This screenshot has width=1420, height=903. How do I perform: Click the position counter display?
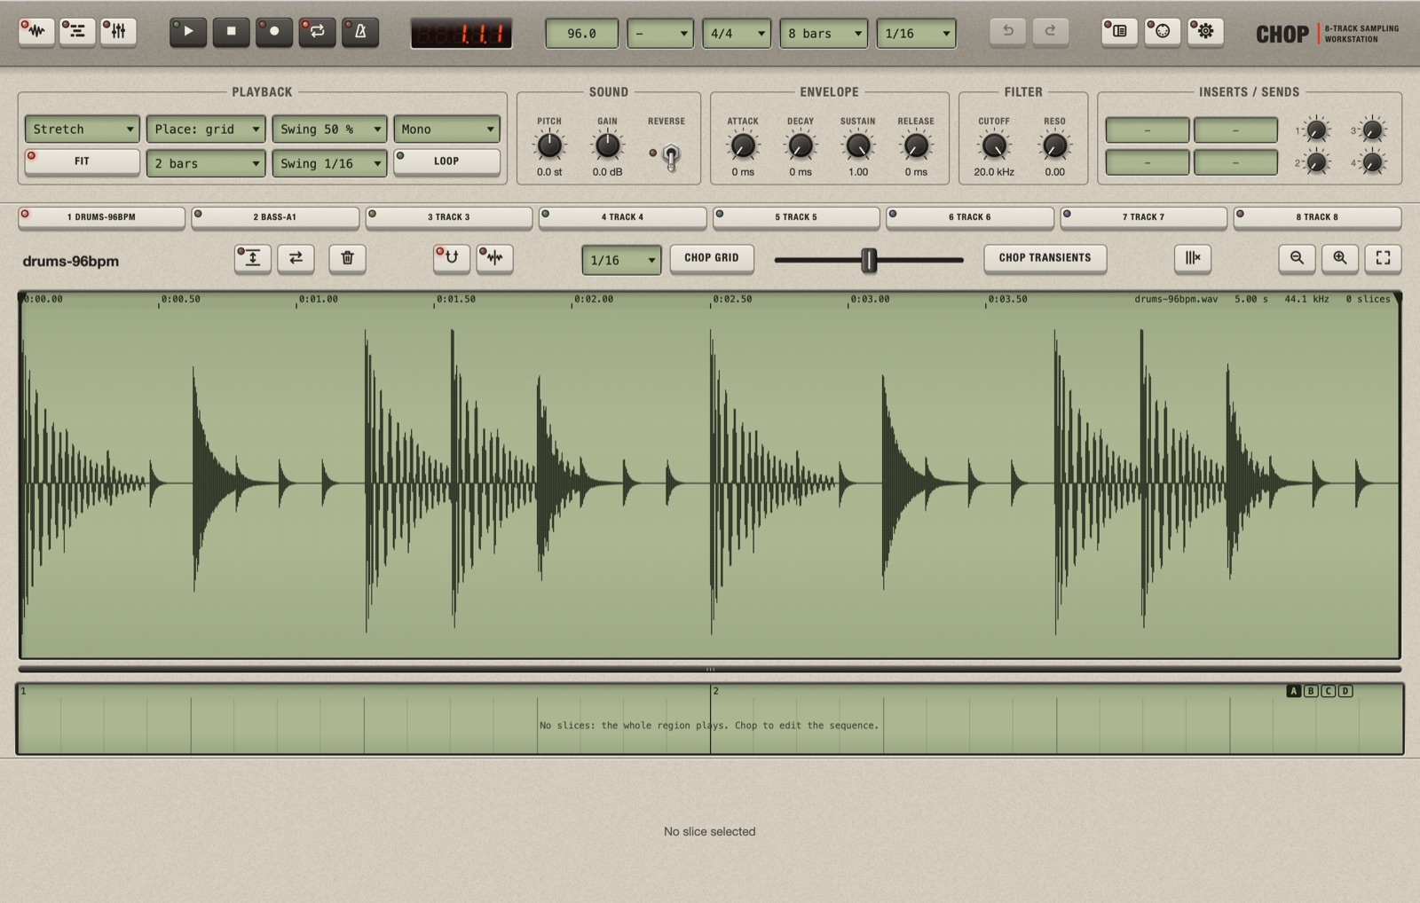(x=461, y=34)
